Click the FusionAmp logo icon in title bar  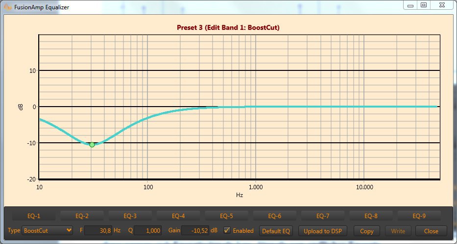click(7, 7)
